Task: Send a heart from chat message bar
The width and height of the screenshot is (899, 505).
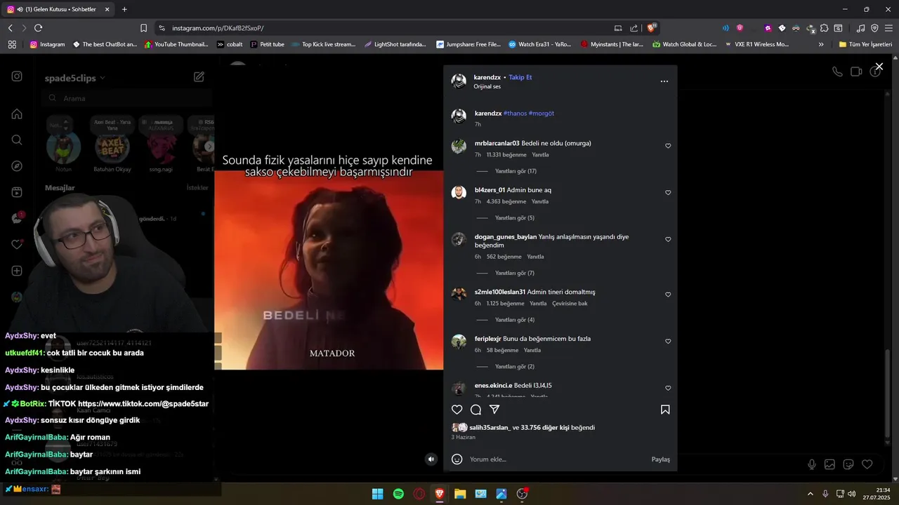Action: [867, 464]
